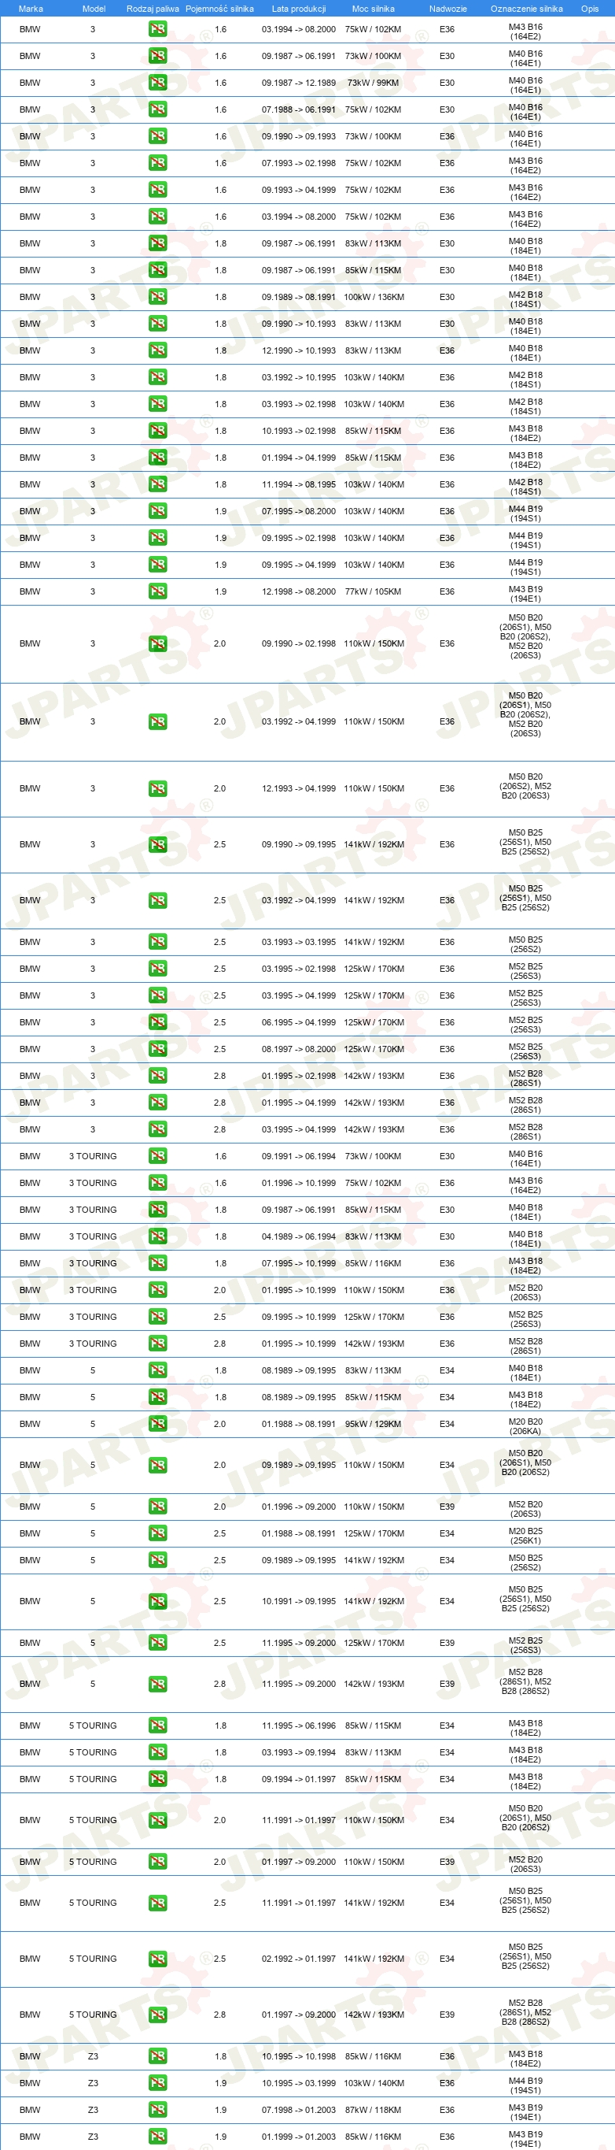Screen dimensions: 615x2150
Task: Click the Opis column header
Action: coord(589,9)
